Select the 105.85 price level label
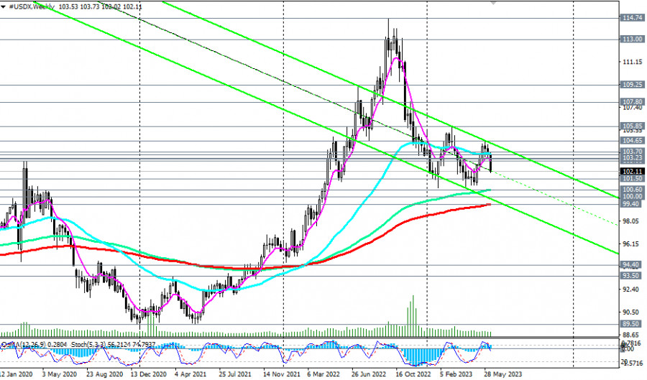Screen dimensions: 647x380 coord(632,125)
